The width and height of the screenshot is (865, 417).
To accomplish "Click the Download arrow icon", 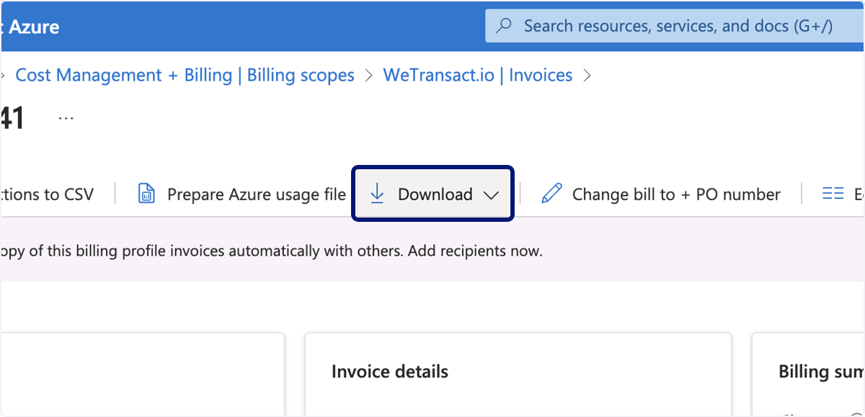I will [x=376, y=193].
